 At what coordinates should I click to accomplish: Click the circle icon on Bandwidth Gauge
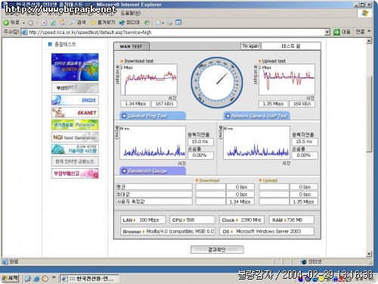coord(124,171)
